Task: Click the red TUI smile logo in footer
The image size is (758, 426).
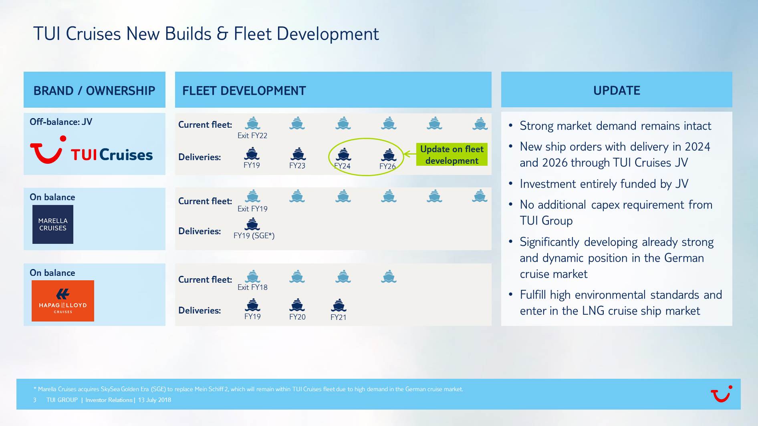Action: [722, 394]
